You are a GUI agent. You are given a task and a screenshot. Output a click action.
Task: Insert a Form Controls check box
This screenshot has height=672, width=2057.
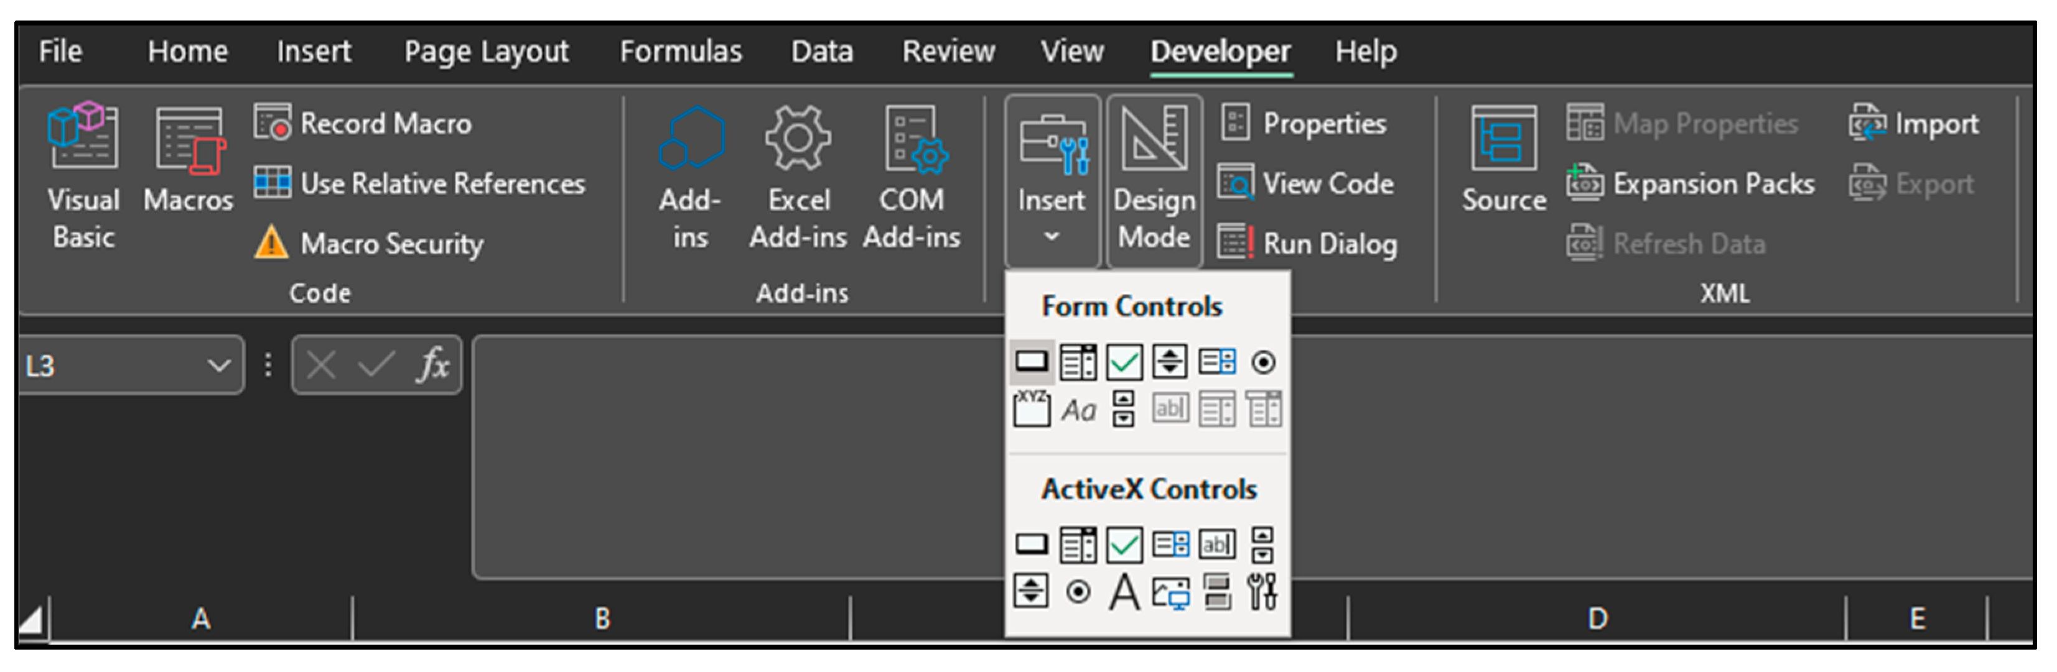pos(1124,362)
